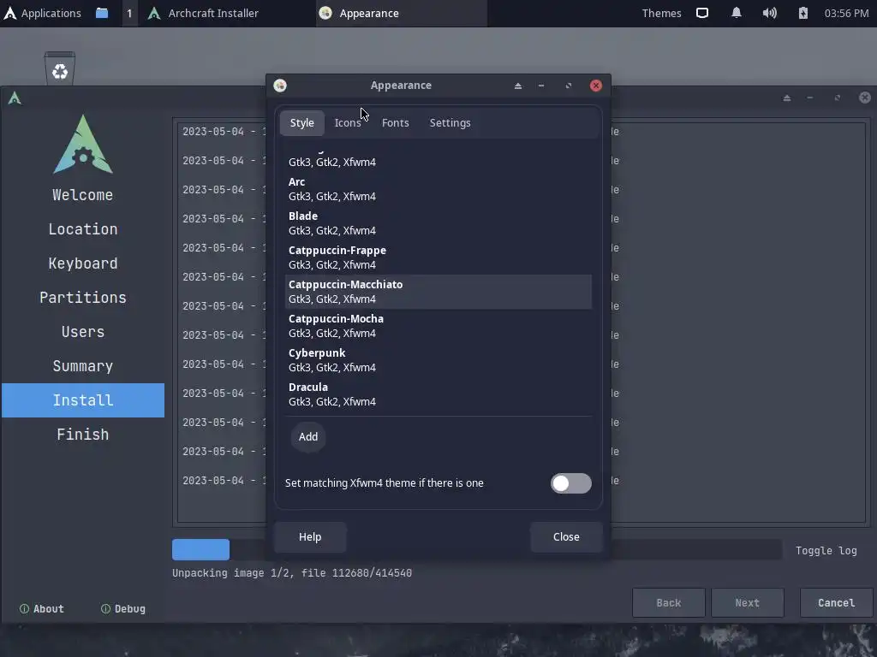This screenshot has width=877, height=657.
Task: Select the Catppuccin-Mocha theme
Action: click(438, 326)
